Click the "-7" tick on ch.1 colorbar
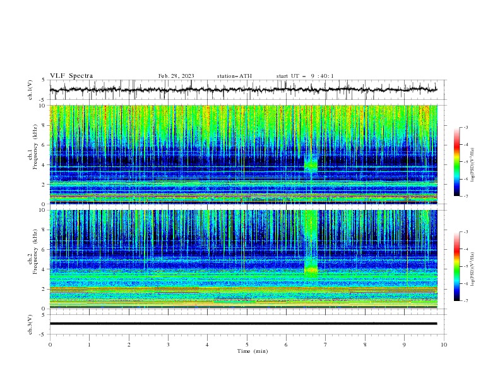 [x=466, y=196]
